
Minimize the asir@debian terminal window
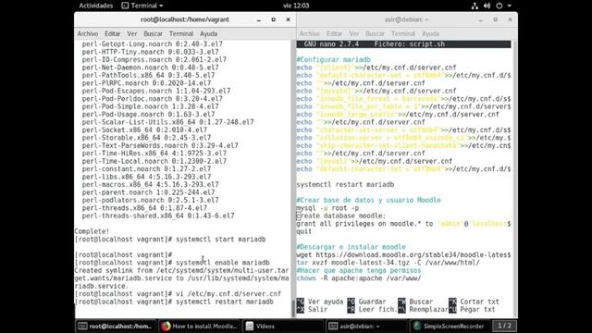(x=481, y=19)
